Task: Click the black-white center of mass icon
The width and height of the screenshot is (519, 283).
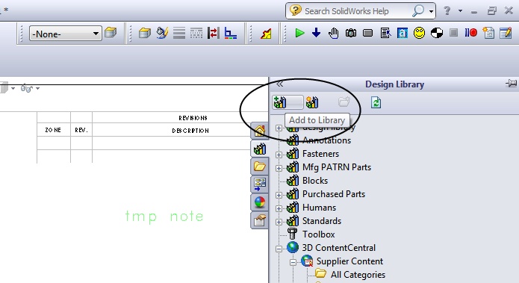Action: tap(437, 33)
